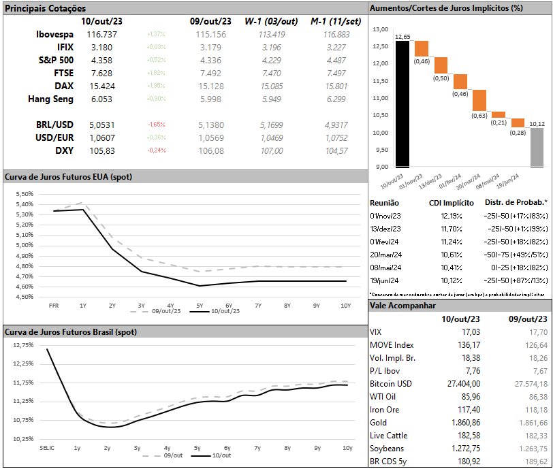Click the Hang Seng index label
The width and height of the screenshot is (553, 469).
click(x=50, y=99)
